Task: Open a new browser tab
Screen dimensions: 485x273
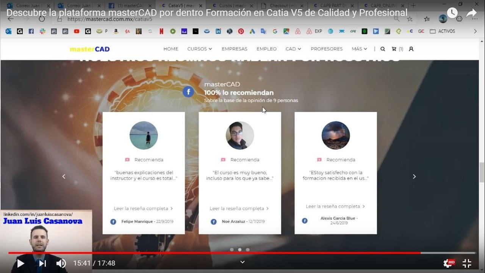Action: [413, 6]
